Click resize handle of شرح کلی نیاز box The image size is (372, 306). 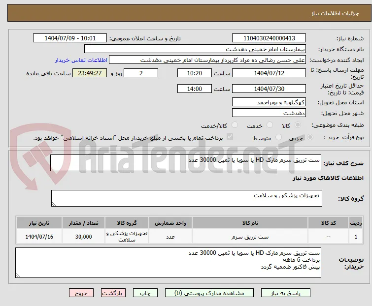point(53,168)
